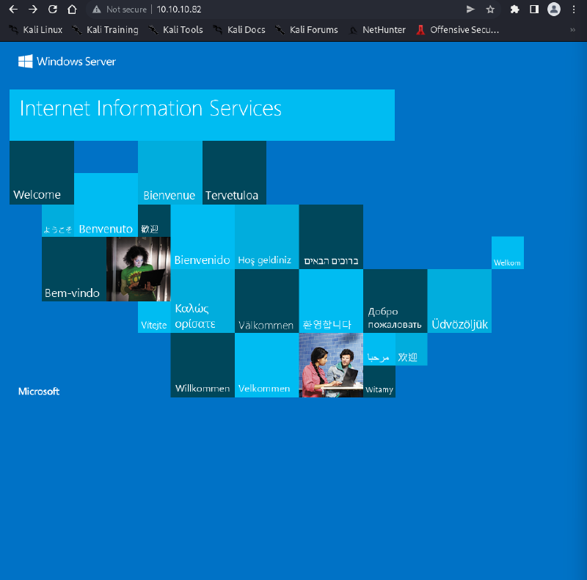Screen dimensions: 587x580
Task: Open the Extensions puzzle icon
Action: point(514,10)
